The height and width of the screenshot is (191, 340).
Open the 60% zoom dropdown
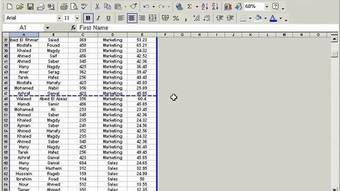tap(267, 7)
